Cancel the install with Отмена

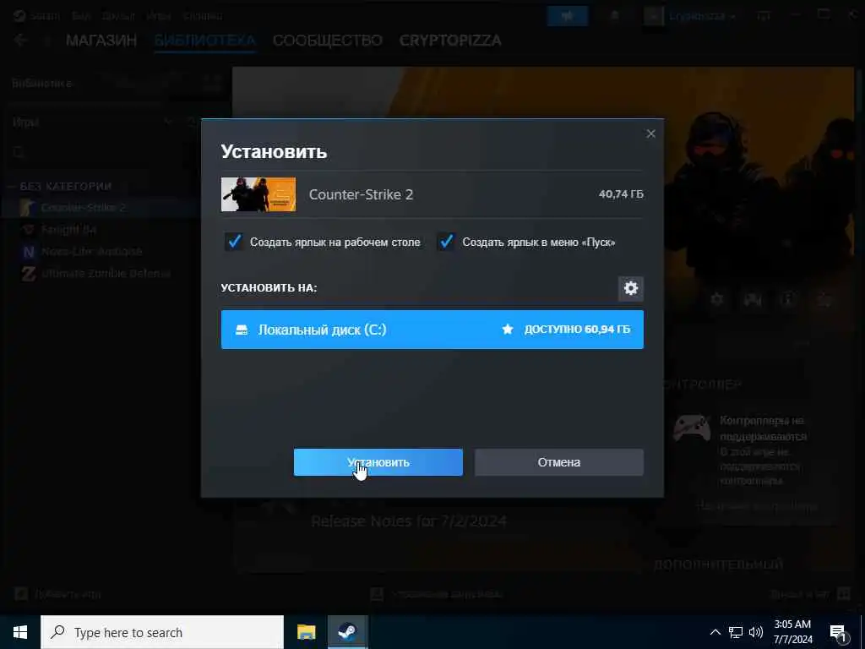[x=559, y=462]
